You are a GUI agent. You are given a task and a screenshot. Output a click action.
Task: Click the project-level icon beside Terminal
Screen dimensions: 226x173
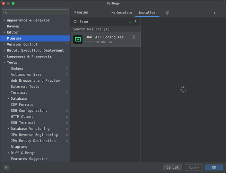(x=67, y=92)
